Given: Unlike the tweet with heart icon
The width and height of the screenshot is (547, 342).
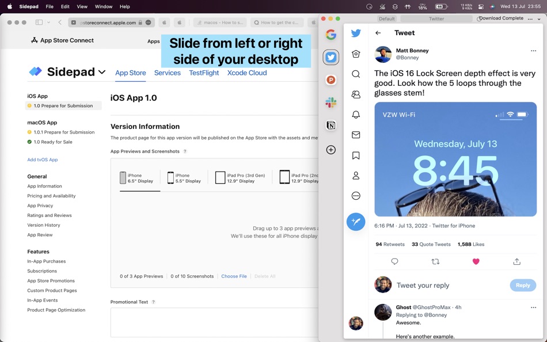Looking at the screenshot, I should pyautogui.click(x=476, y=261).
